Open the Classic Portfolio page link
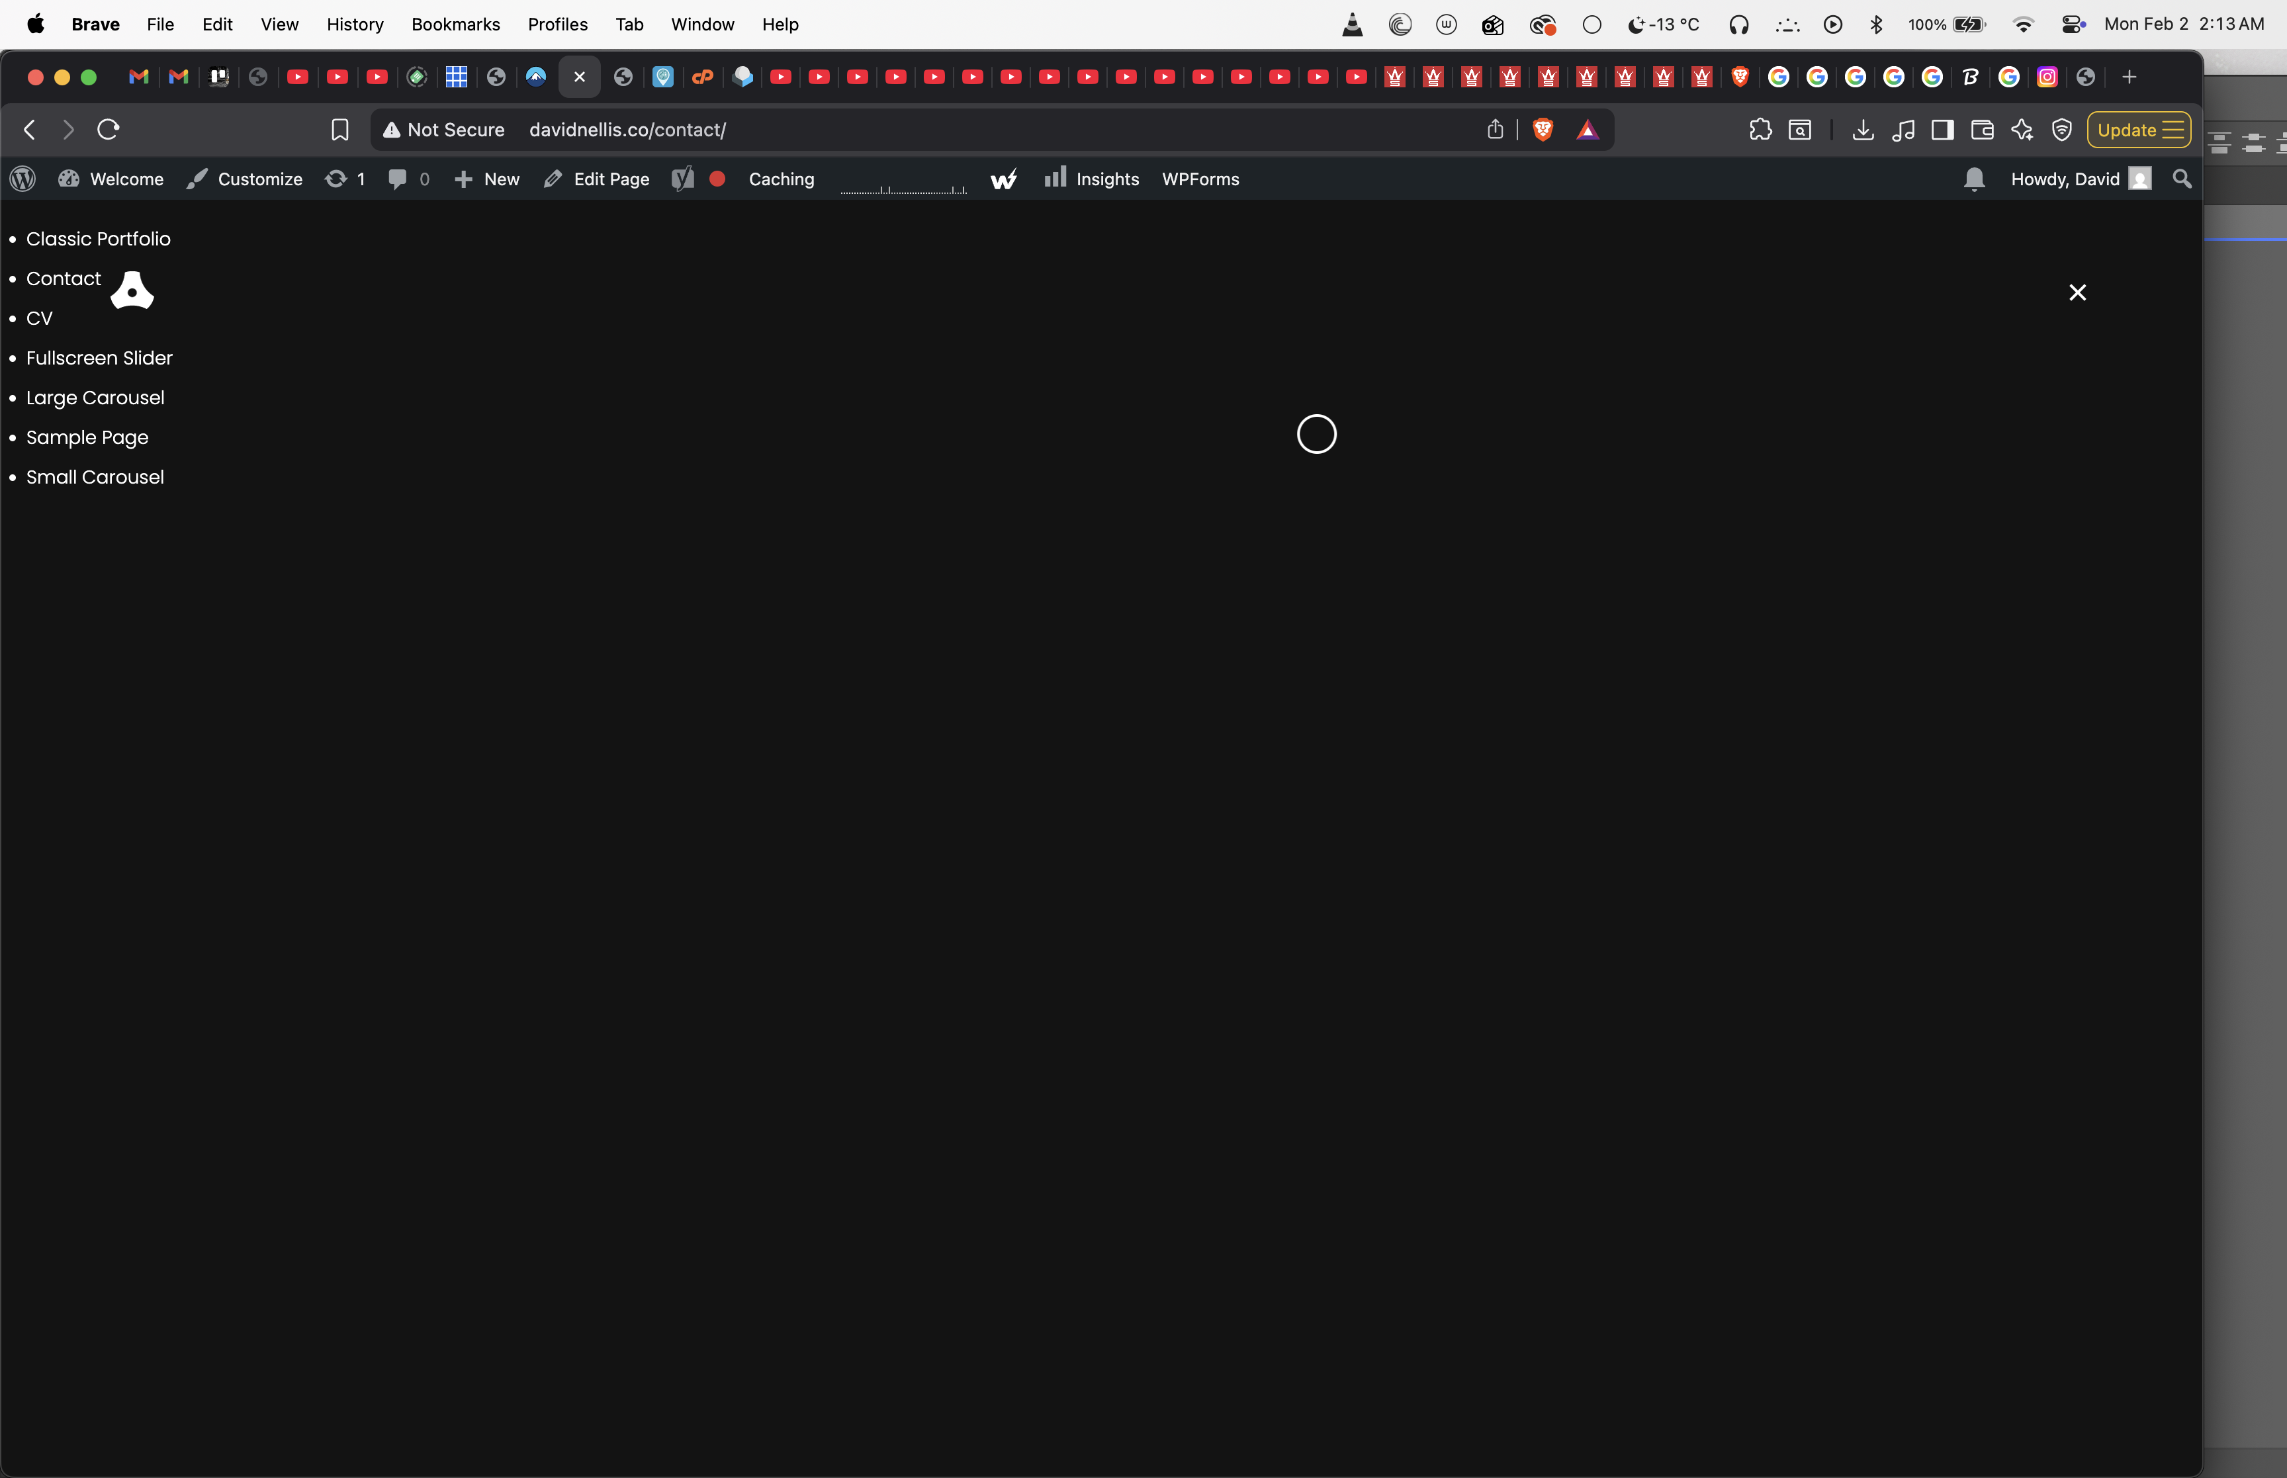2287x1478 pixels. coord(98,239)
